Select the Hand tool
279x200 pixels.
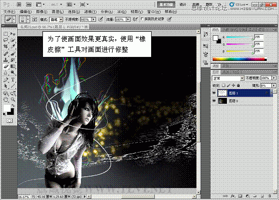6,99
